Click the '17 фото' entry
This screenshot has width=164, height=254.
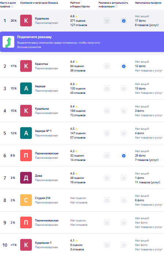(140, 21)
